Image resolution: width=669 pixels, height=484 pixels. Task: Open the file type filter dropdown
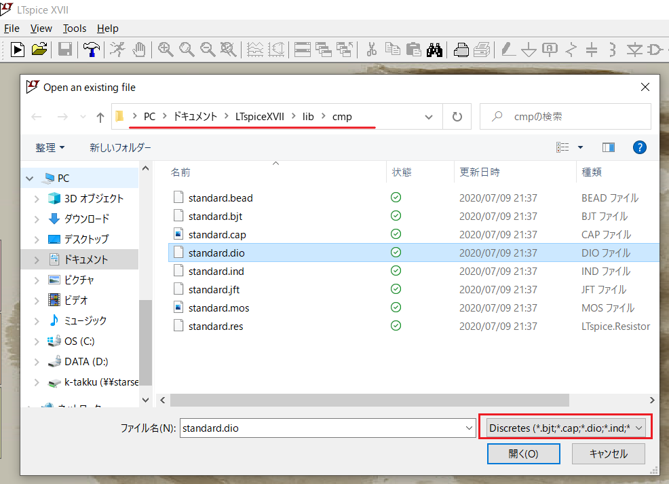pyautogui.click(x=565, y=428)
